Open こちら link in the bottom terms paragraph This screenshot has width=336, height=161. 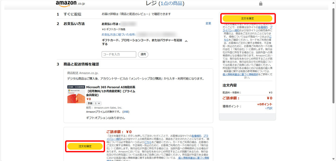148,142
